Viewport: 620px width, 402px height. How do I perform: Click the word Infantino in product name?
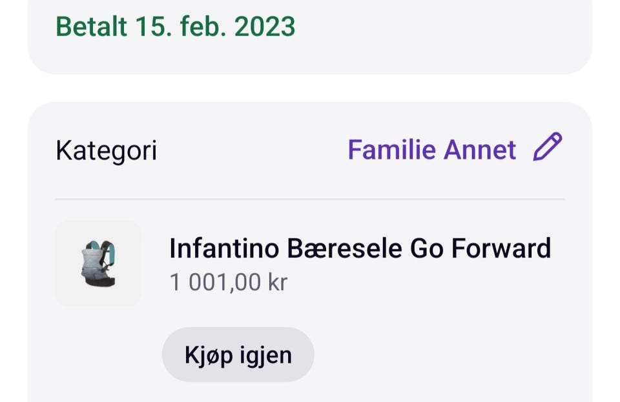coord(223,248)
